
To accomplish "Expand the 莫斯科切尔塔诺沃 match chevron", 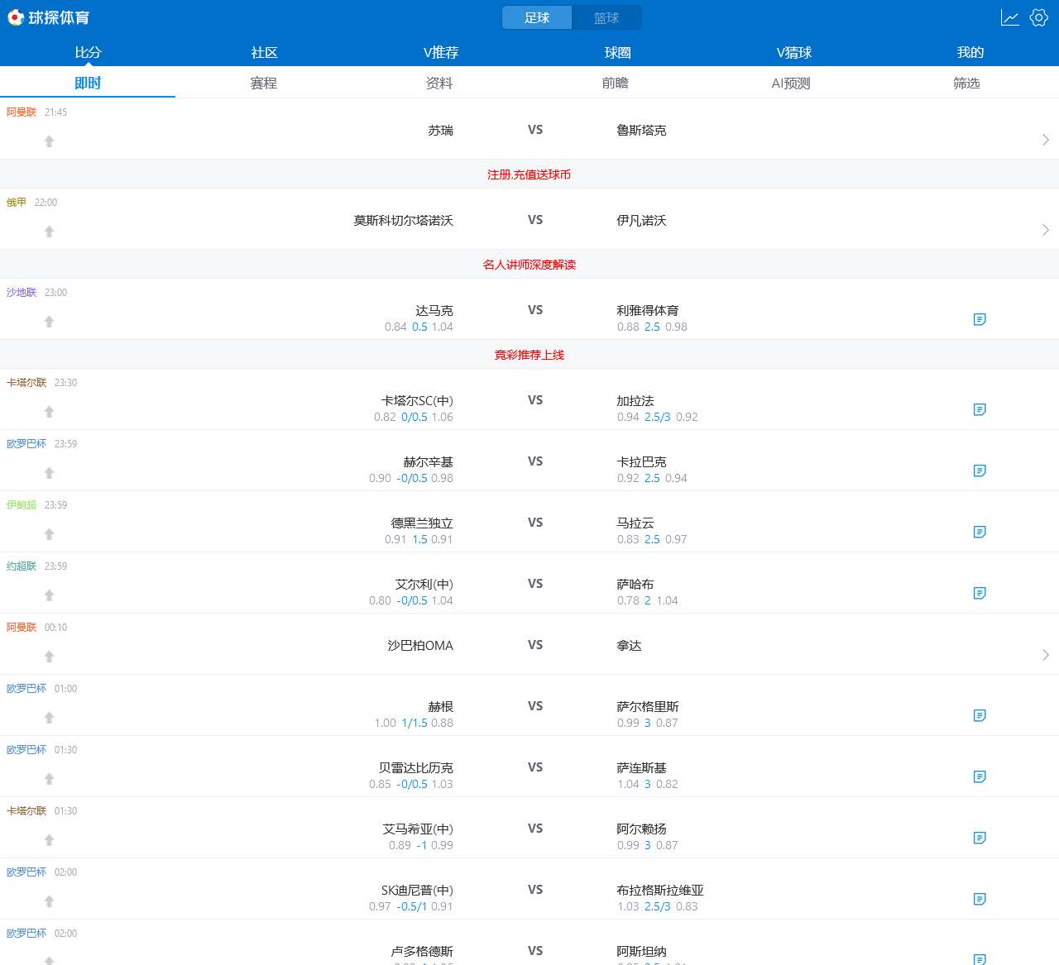I will click(x=1046, y=230).
